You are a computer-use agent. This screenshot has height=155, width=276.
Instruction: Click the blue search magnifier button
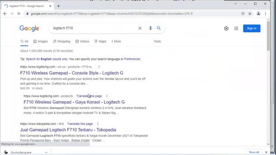159,28
